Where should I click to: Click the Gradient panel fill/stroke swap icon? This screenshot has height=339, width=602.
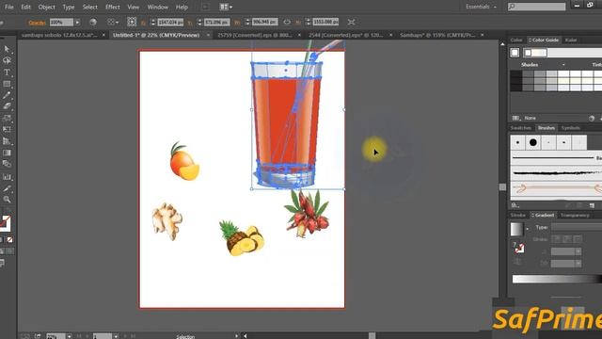[x=519, y=248]
